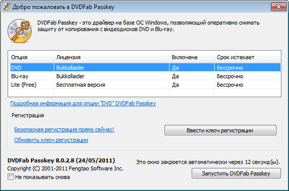Sort by the 'Лицензия' column header
The width and height of the screenshot is (289, 191).
pos(111,57)
